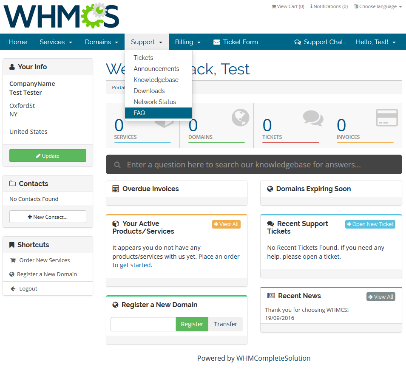Expand the Billing navigation menu

tap(188, 42)
